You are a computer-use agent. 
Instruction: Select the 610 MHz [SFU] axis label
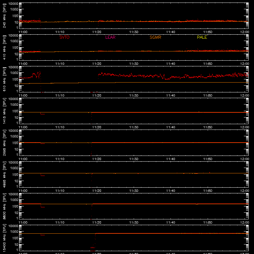point(4,79)
